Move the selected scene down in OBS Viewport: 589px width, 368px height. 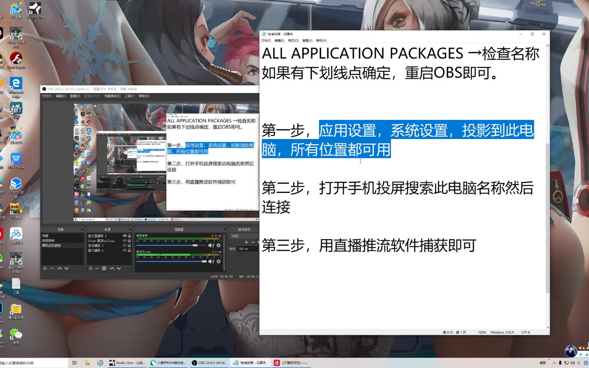point(66,269)
